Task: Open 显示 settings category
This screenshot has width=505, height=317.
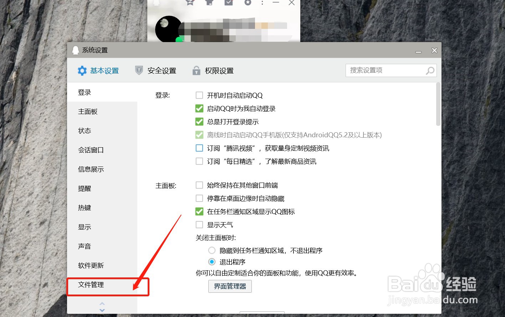Action: tap(102, 227)
